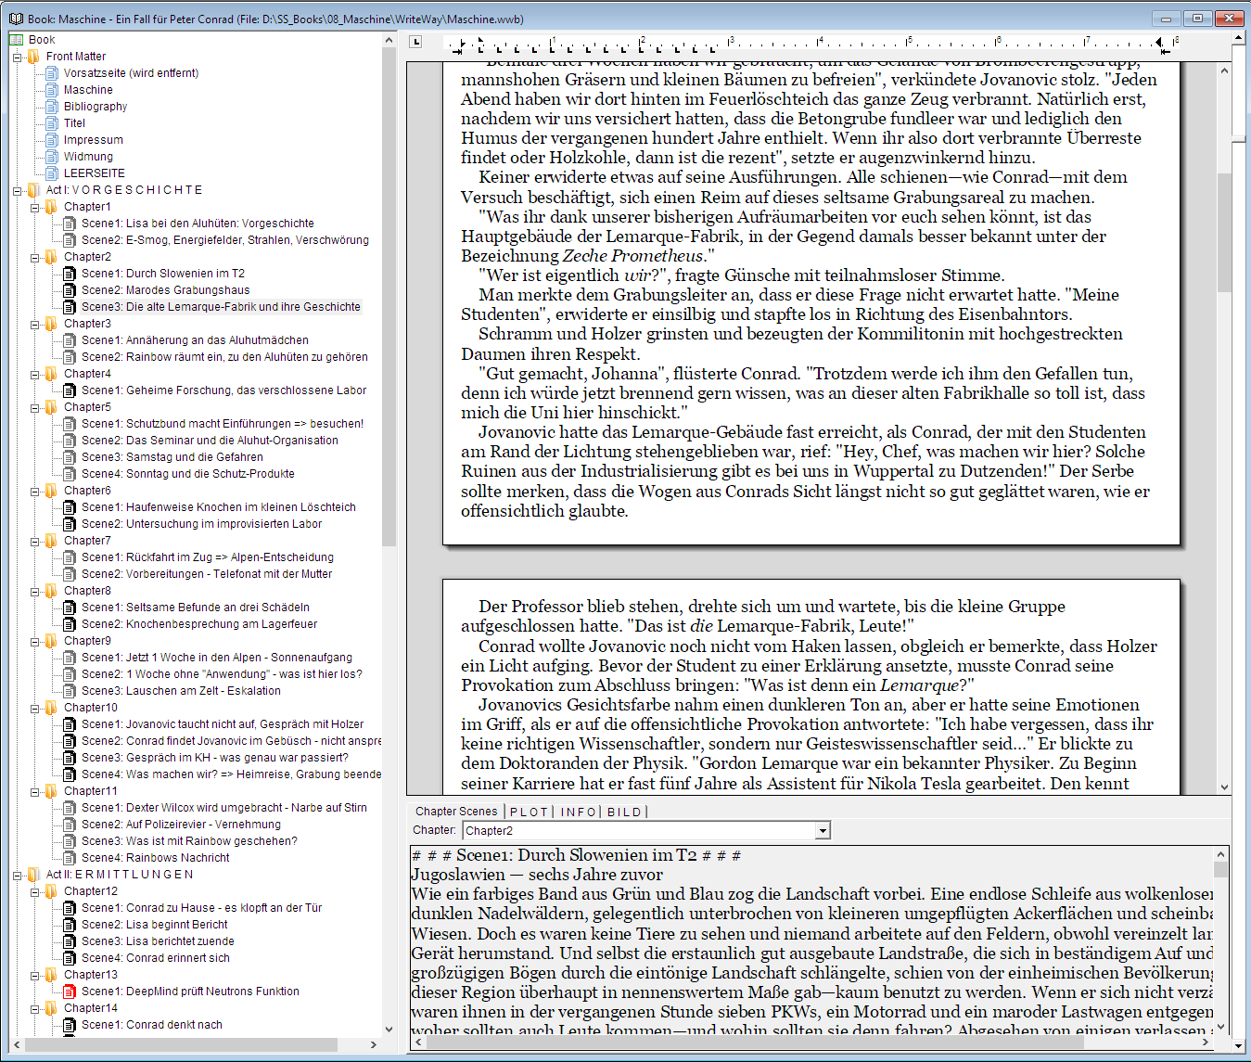Screen dimensions: 1251x1062
Task: Collapse the Chapter10 node
Action: [34, 708]
